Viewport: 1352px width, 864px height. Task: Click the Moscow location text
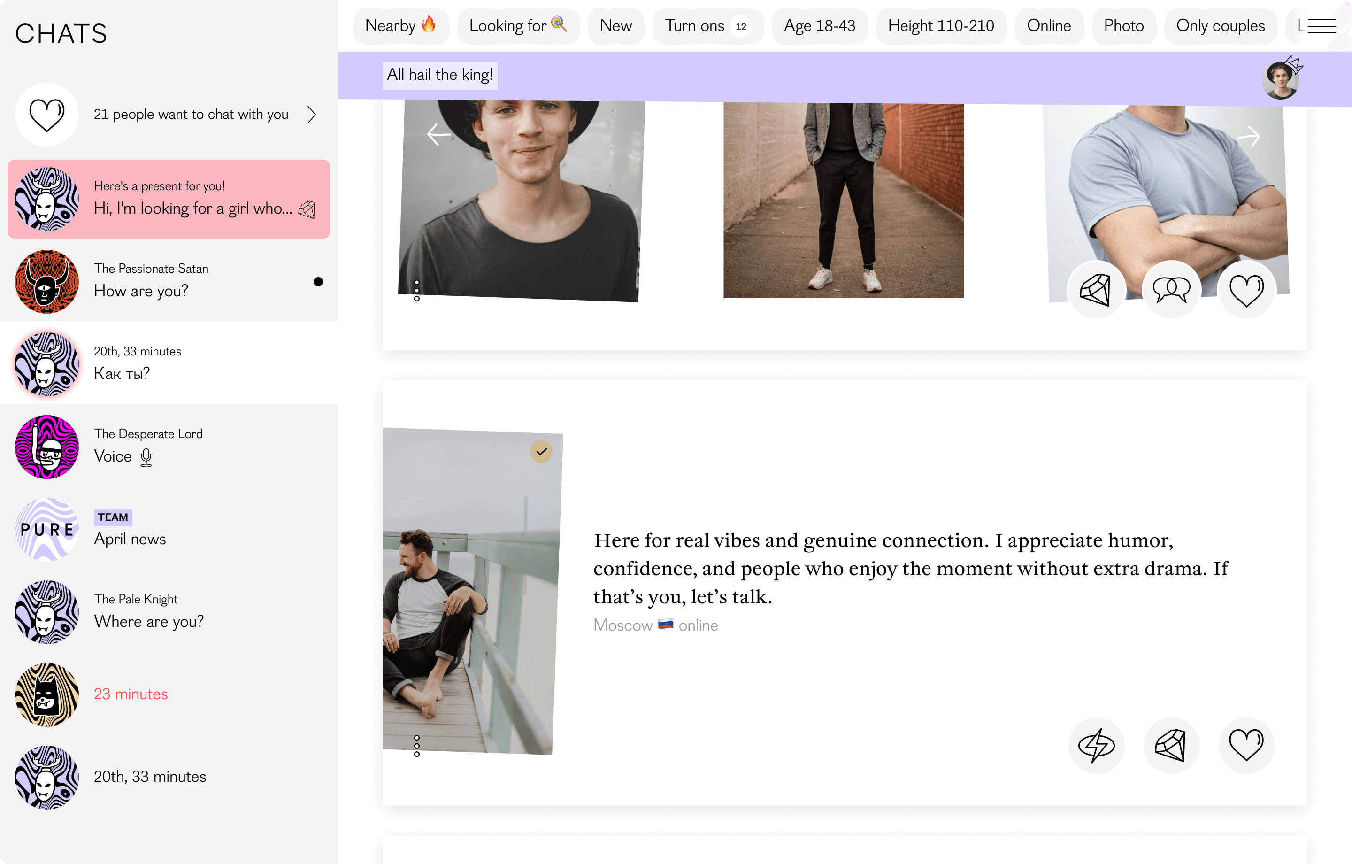coord(623,625)
